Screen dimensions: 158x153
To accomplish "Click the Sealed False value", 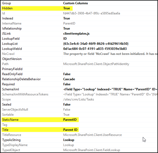I will (67, 104).
